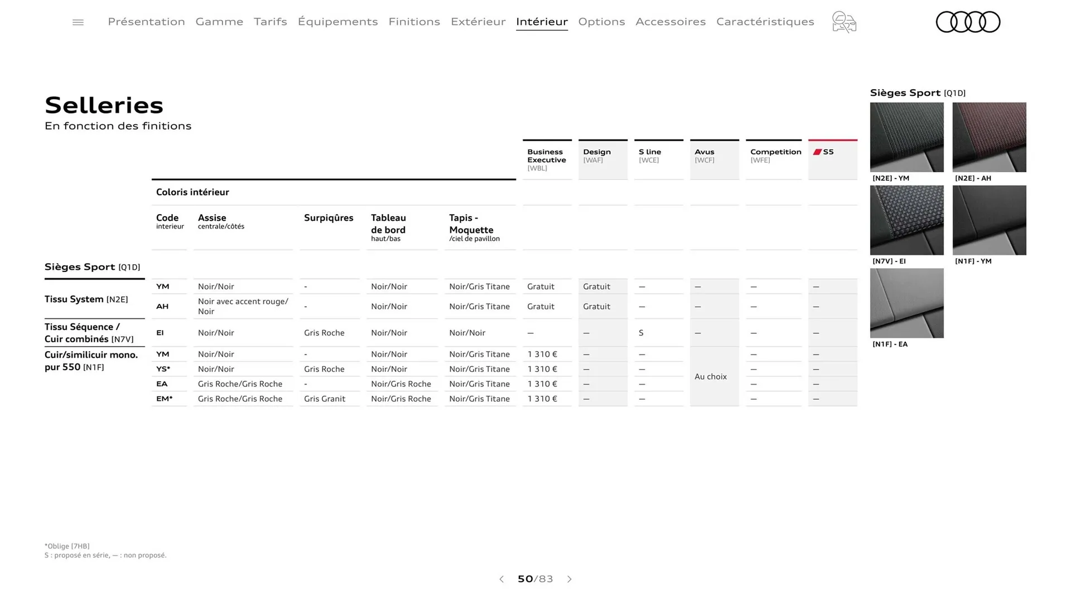Click the S line [WCE] column header
Screen dimensions: 1071x602
coord(659,159)
